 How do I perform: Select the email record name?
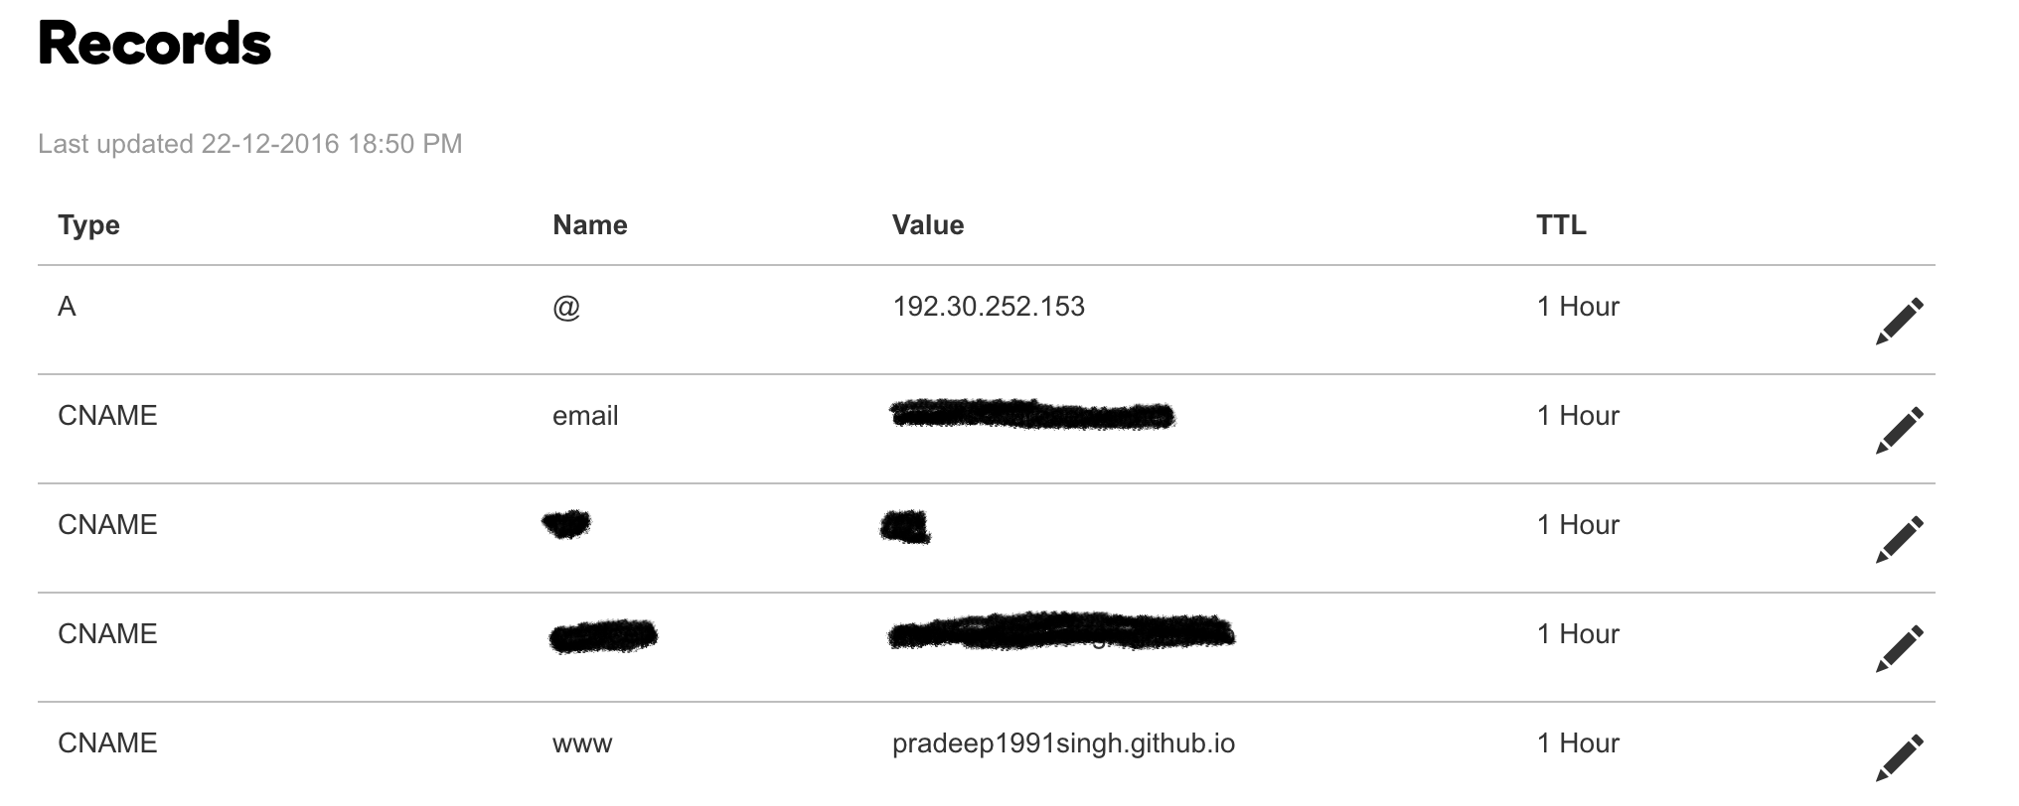coord(585,416)
